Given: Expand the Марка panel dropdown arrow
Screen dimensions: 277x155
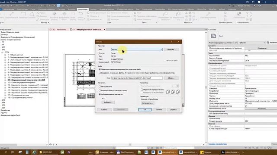Looking at the screenshot, I should click(x=191, y=23).
